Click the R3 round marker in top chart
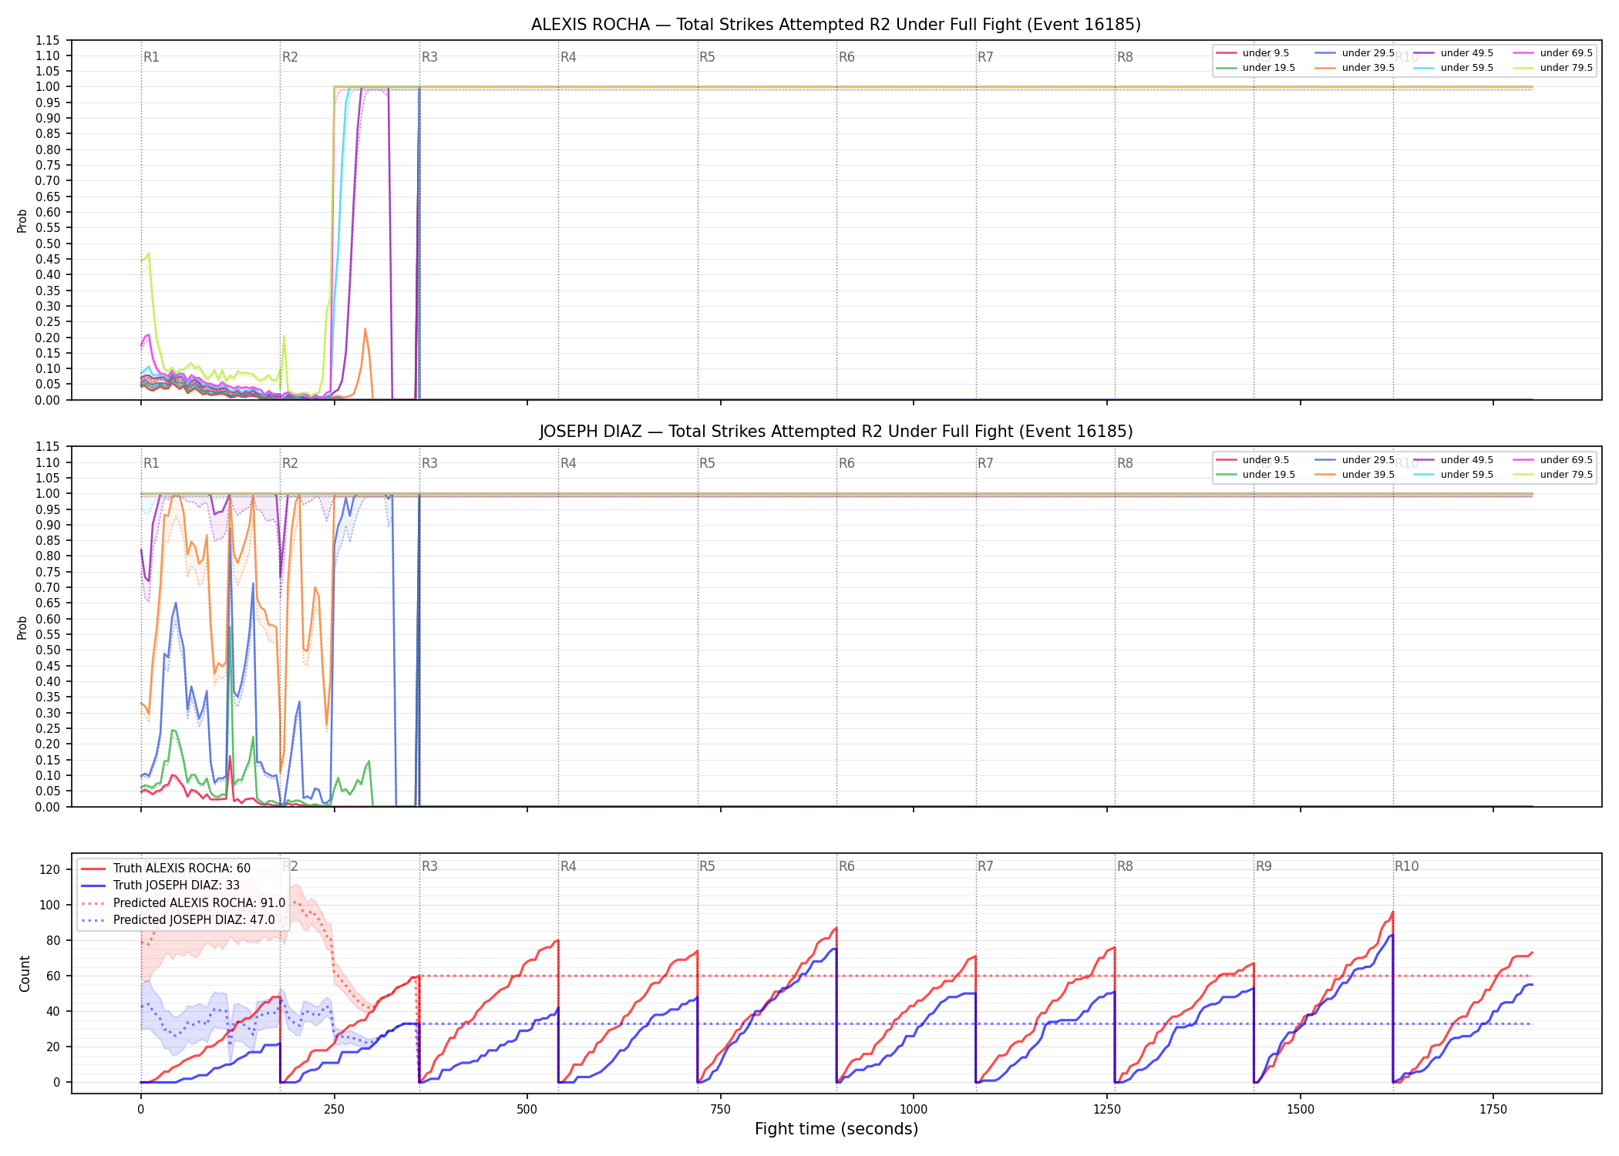Image resolution: width=1619 pixels, height=1156 pixels. point(429,57)
